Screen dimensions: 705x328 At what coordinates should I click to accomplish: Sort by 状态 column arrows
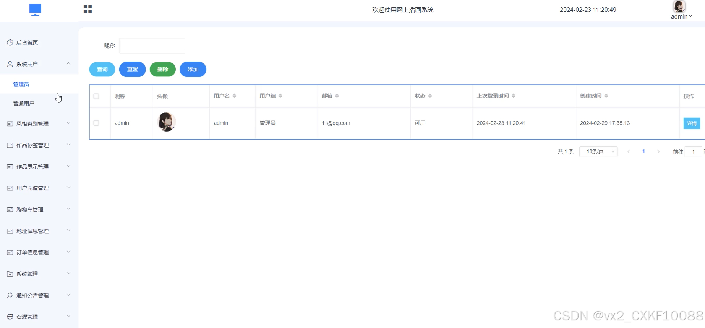[x=430, y=96]
